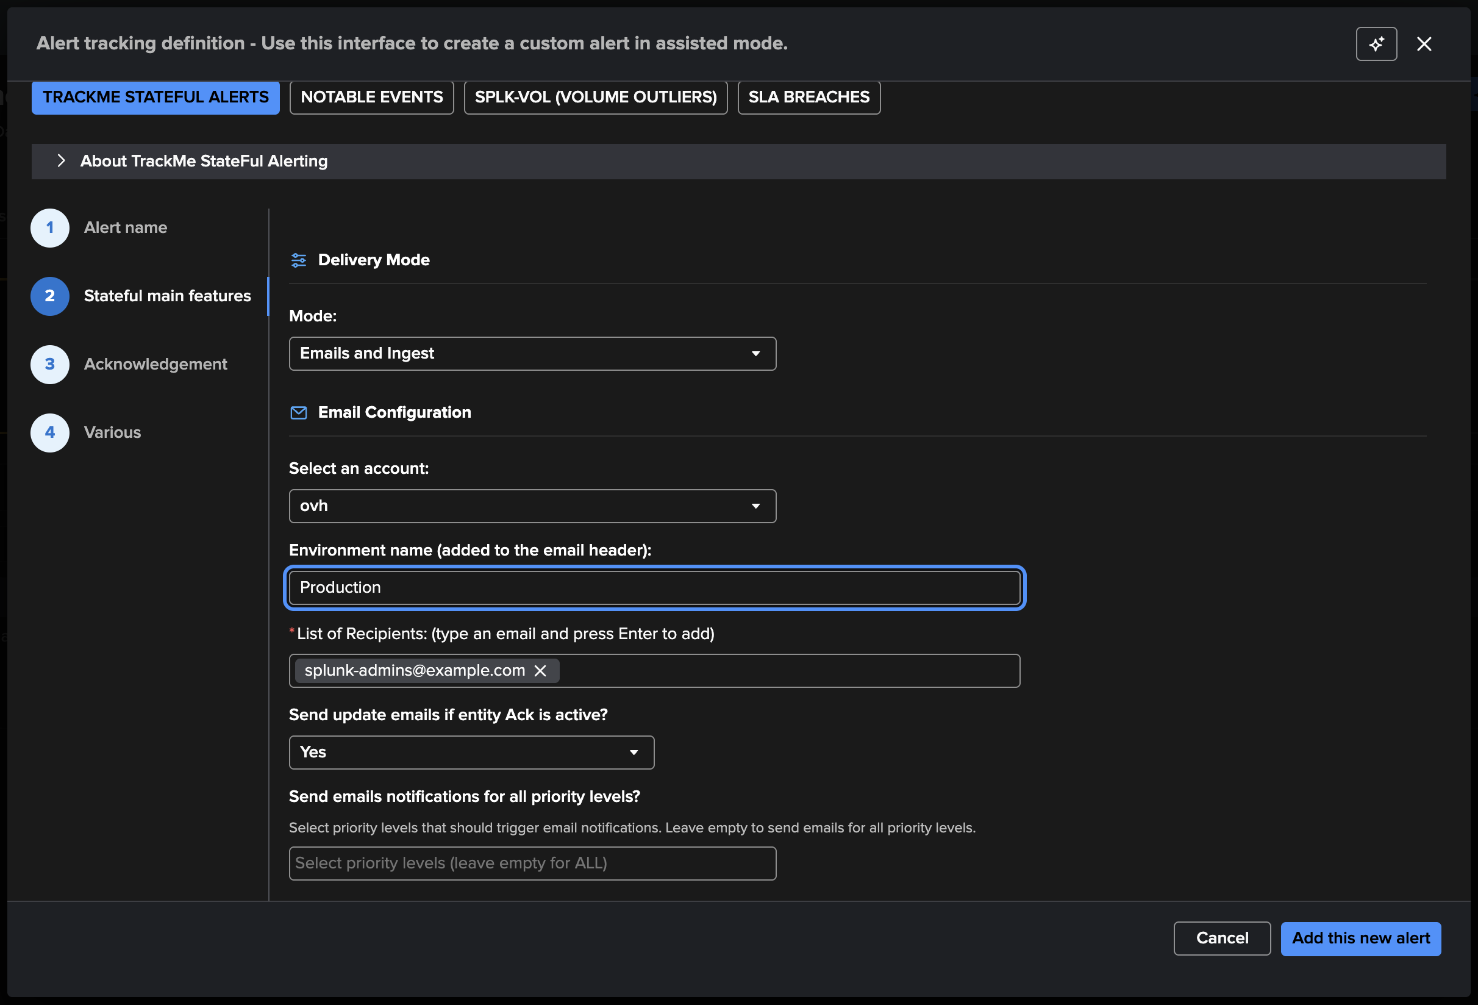Close the alert tracking definition dialog
1478x1005 pixels.
click(1424, 44)
